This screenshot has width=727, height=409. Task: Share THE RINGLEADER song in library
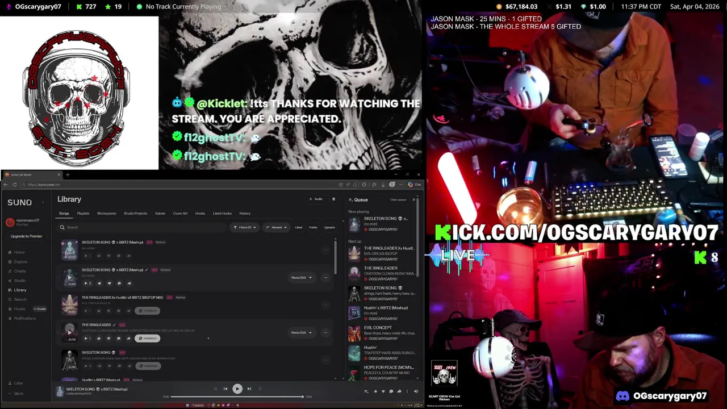tap(128, 338)
